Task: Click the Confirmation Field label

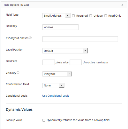Action: pos(17,84)
